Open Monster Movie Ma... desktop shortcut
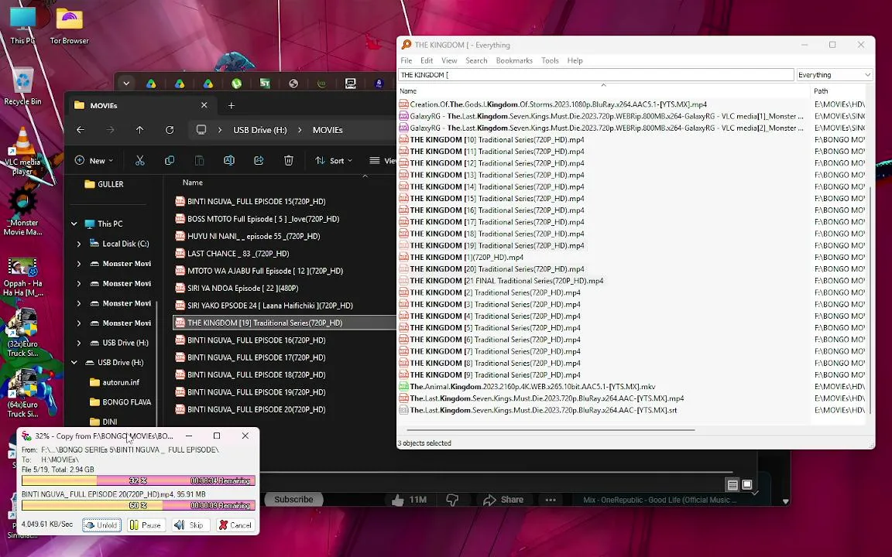892x557 pixels. 22,211
